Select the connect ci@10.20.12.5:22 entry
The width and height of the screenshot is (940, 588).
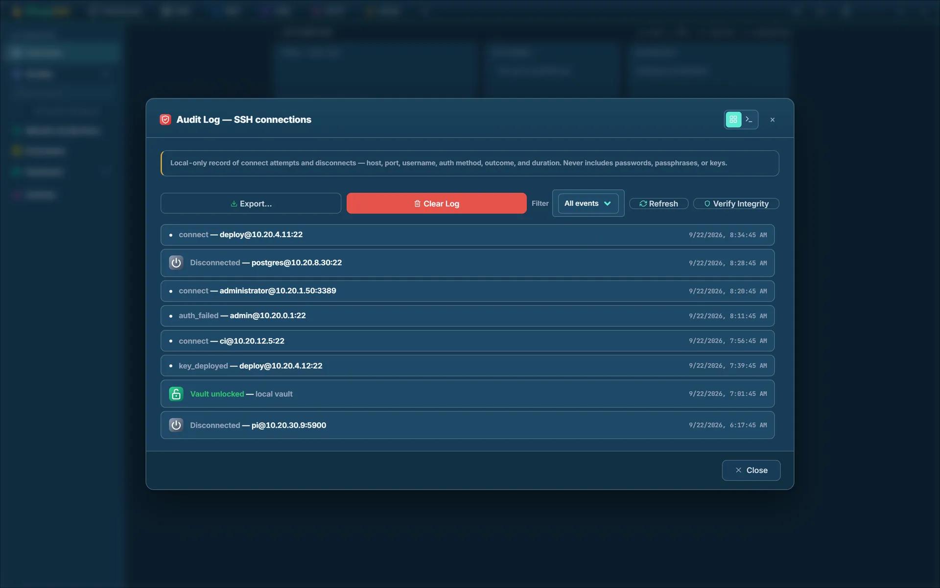click(x=467, y=341)
